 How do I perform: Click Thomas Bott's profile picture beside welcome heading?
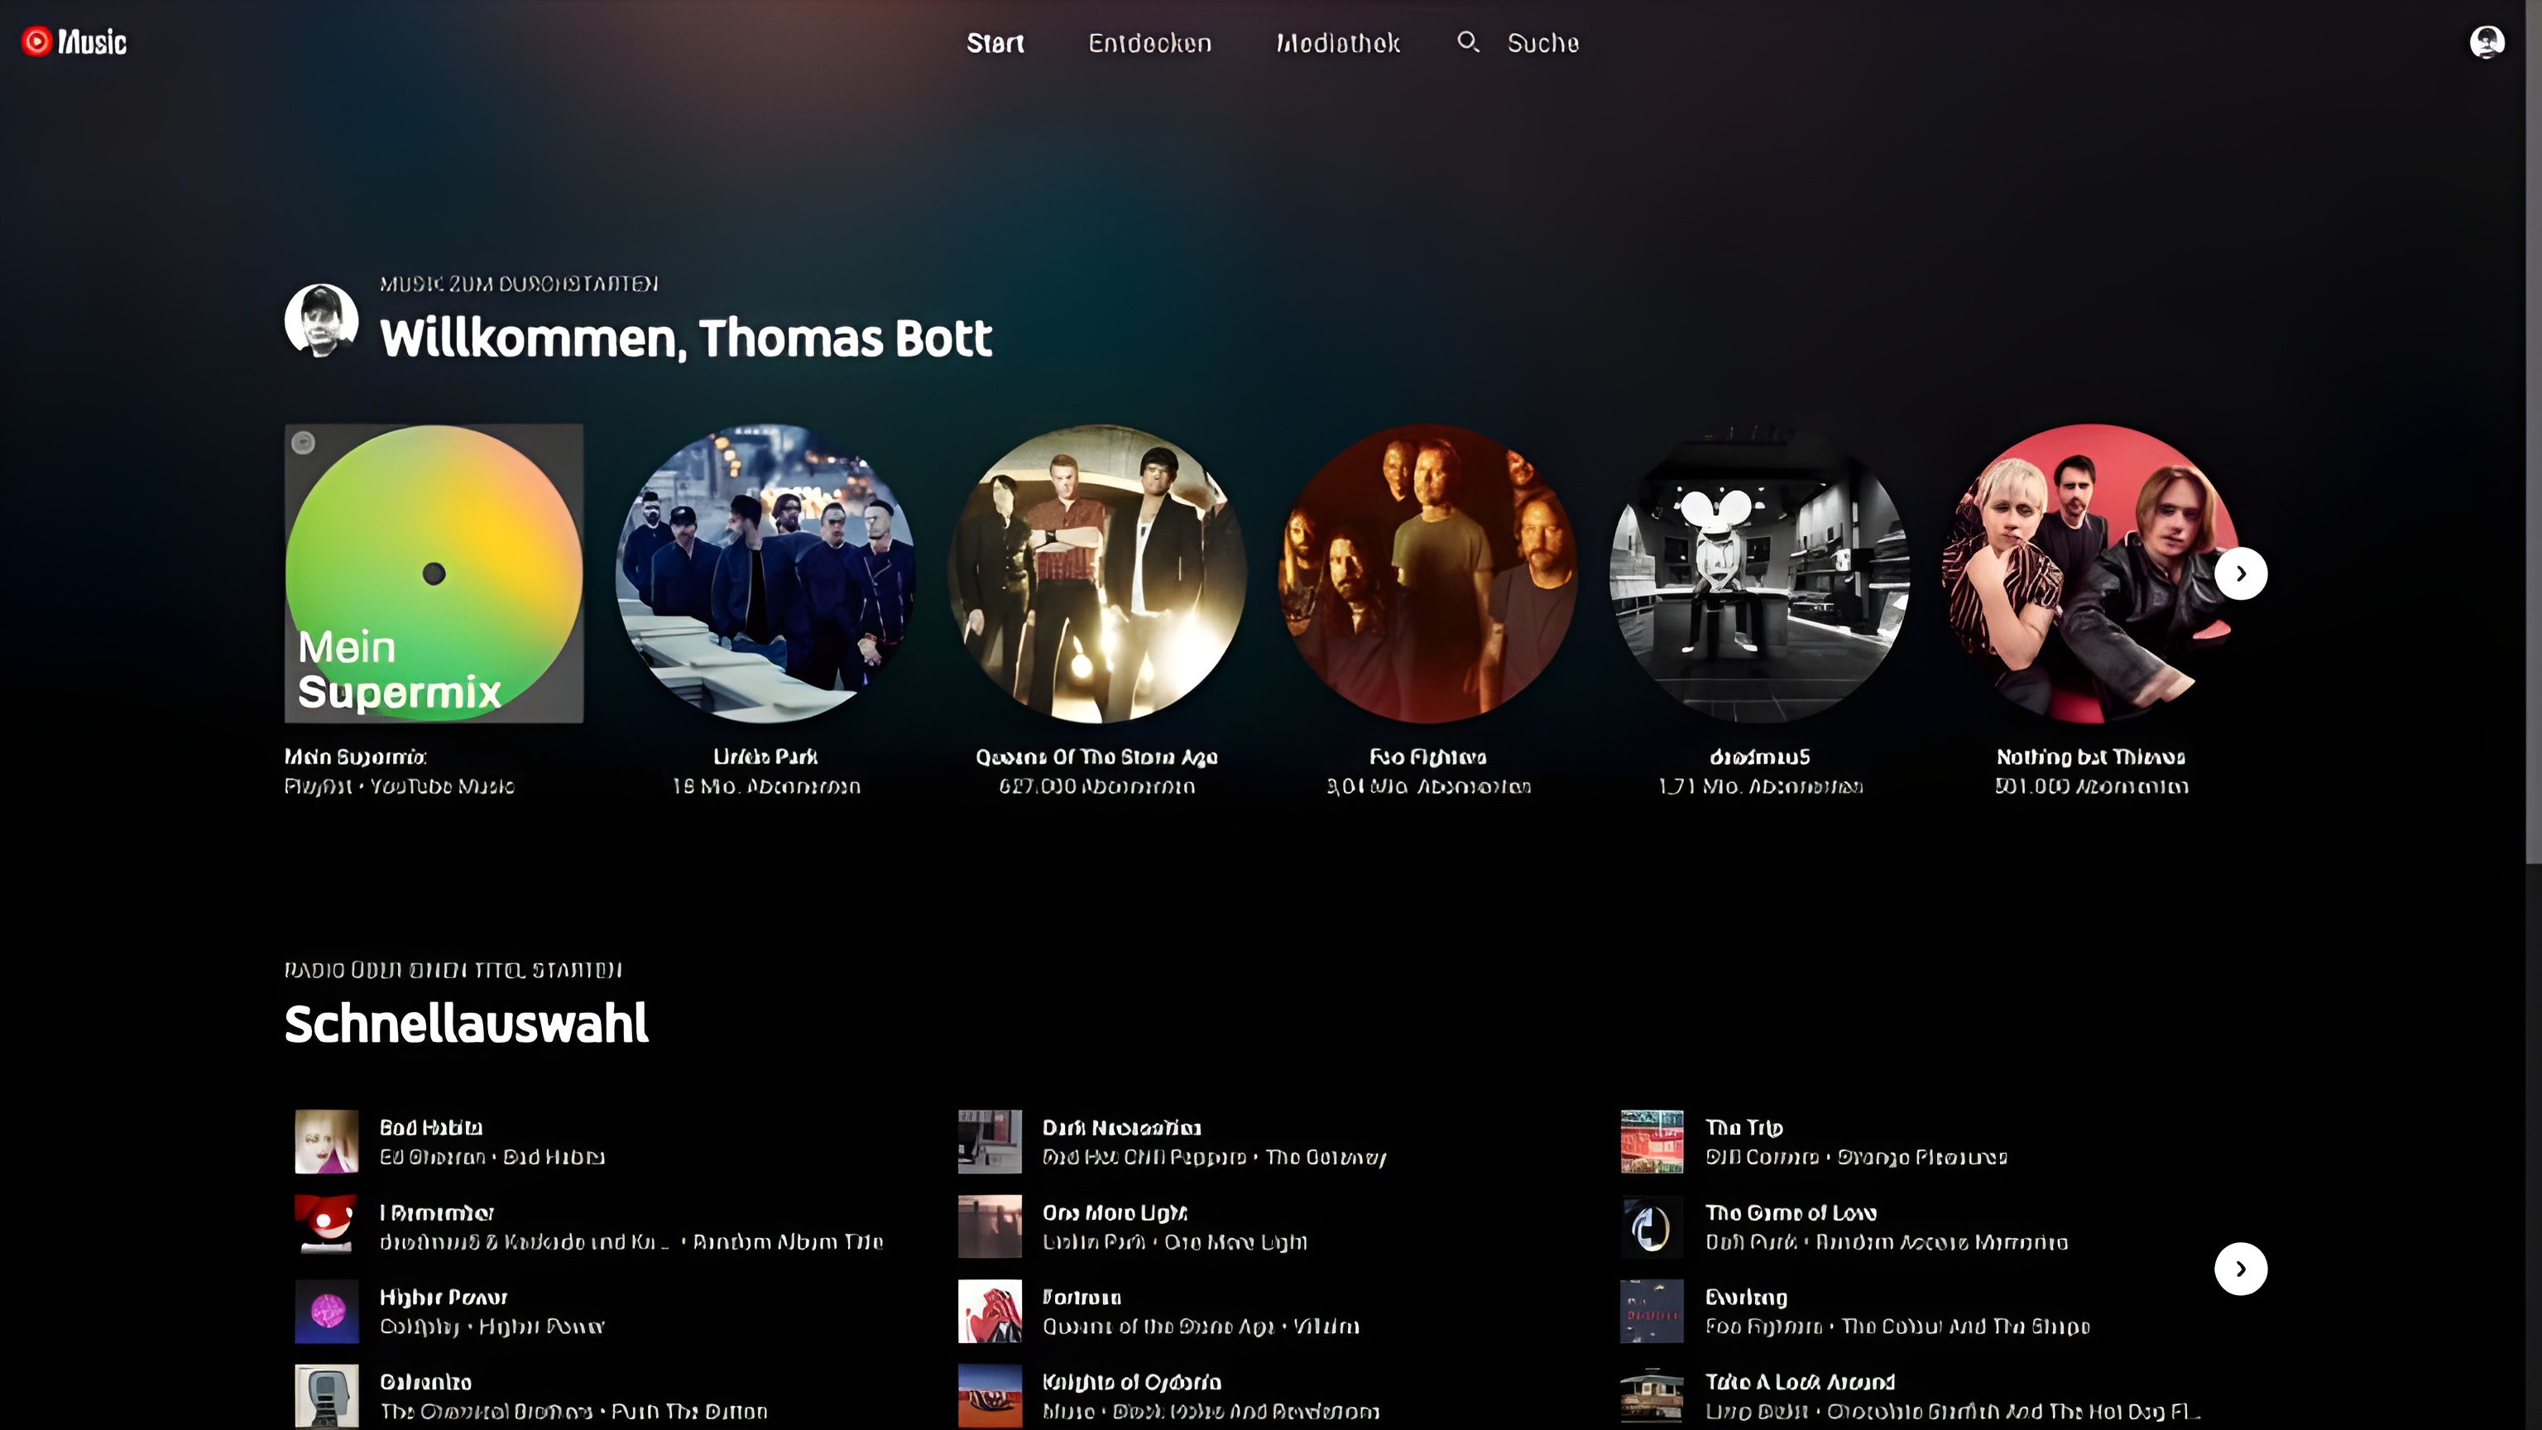(x=321, y=319)
